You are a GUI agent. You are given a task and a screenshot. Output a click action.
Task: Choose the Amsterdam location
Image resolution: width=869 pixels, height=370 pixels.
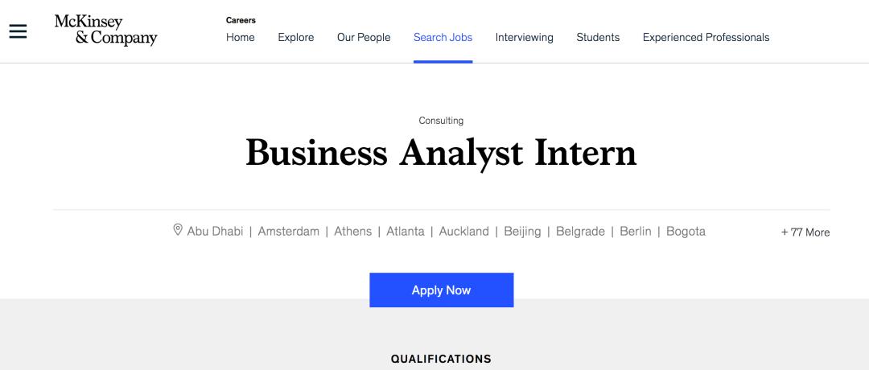pos(288,232)
